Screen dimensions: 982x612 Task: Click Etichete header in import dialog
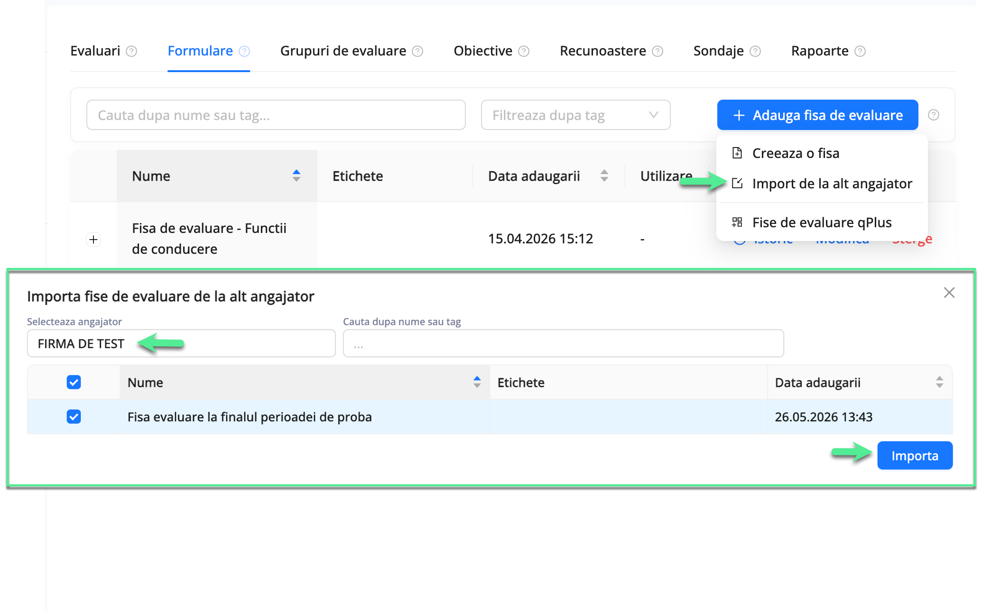521,382
